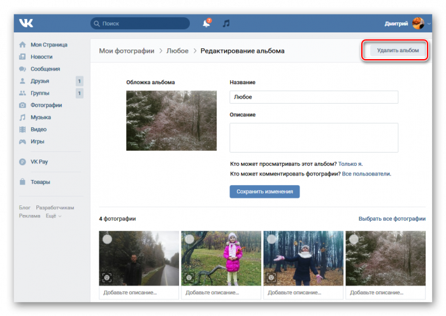Image resolution: width=446 pixels, height=316 pixels.
Task: Select the first photo with its circle checkbox
Action: tap(108, 239)
